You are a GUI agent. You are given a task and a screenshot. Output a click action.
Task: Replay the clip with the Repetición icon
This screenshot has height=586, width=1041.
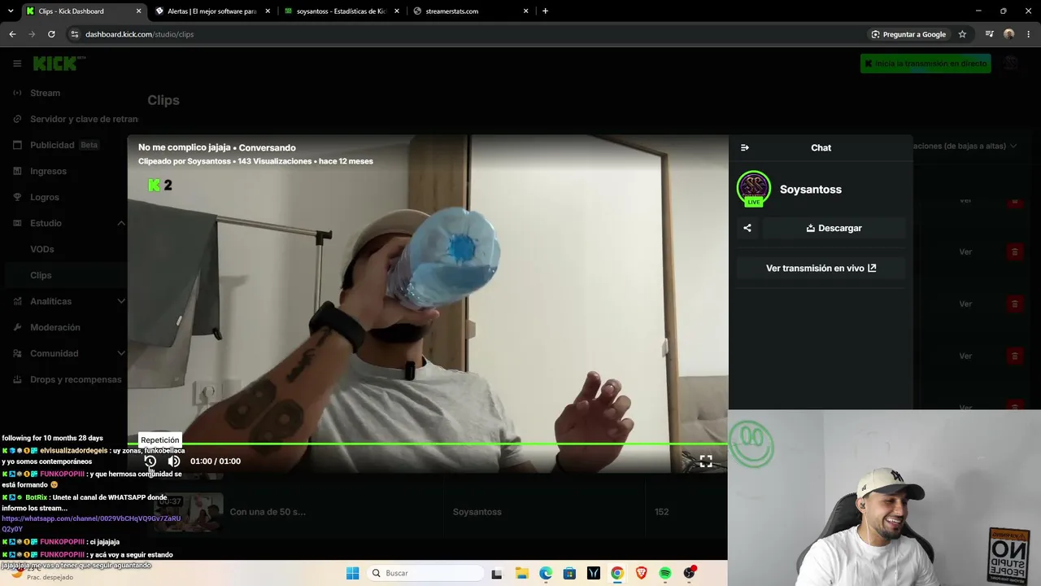click(150, 461)
